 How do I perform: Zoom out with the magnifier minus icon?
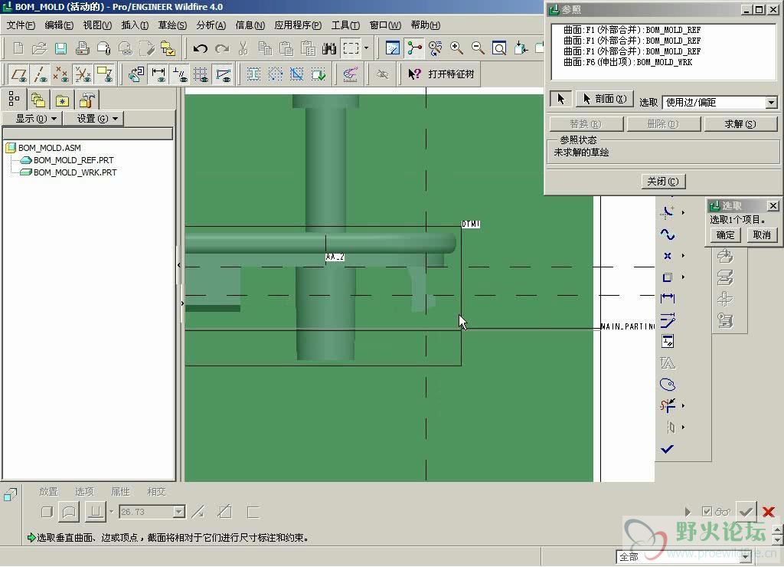coord(478,48)
